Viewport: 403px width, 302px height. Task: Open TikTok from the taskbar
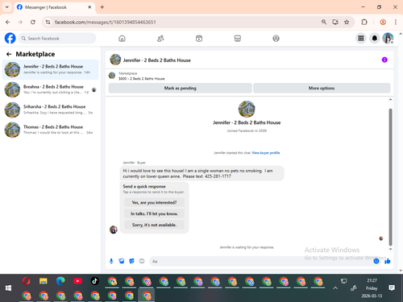coord(94,281)
